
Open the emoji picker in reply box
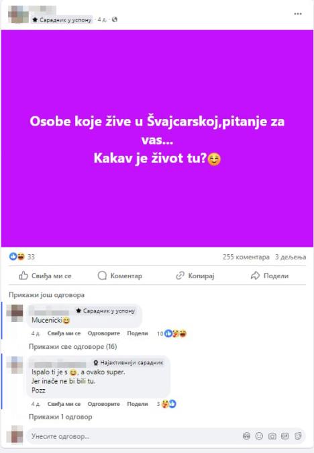click(259, 436)
